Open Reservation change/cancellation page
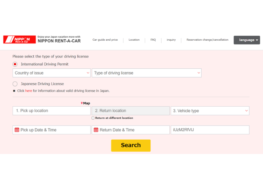 [207, 40]
